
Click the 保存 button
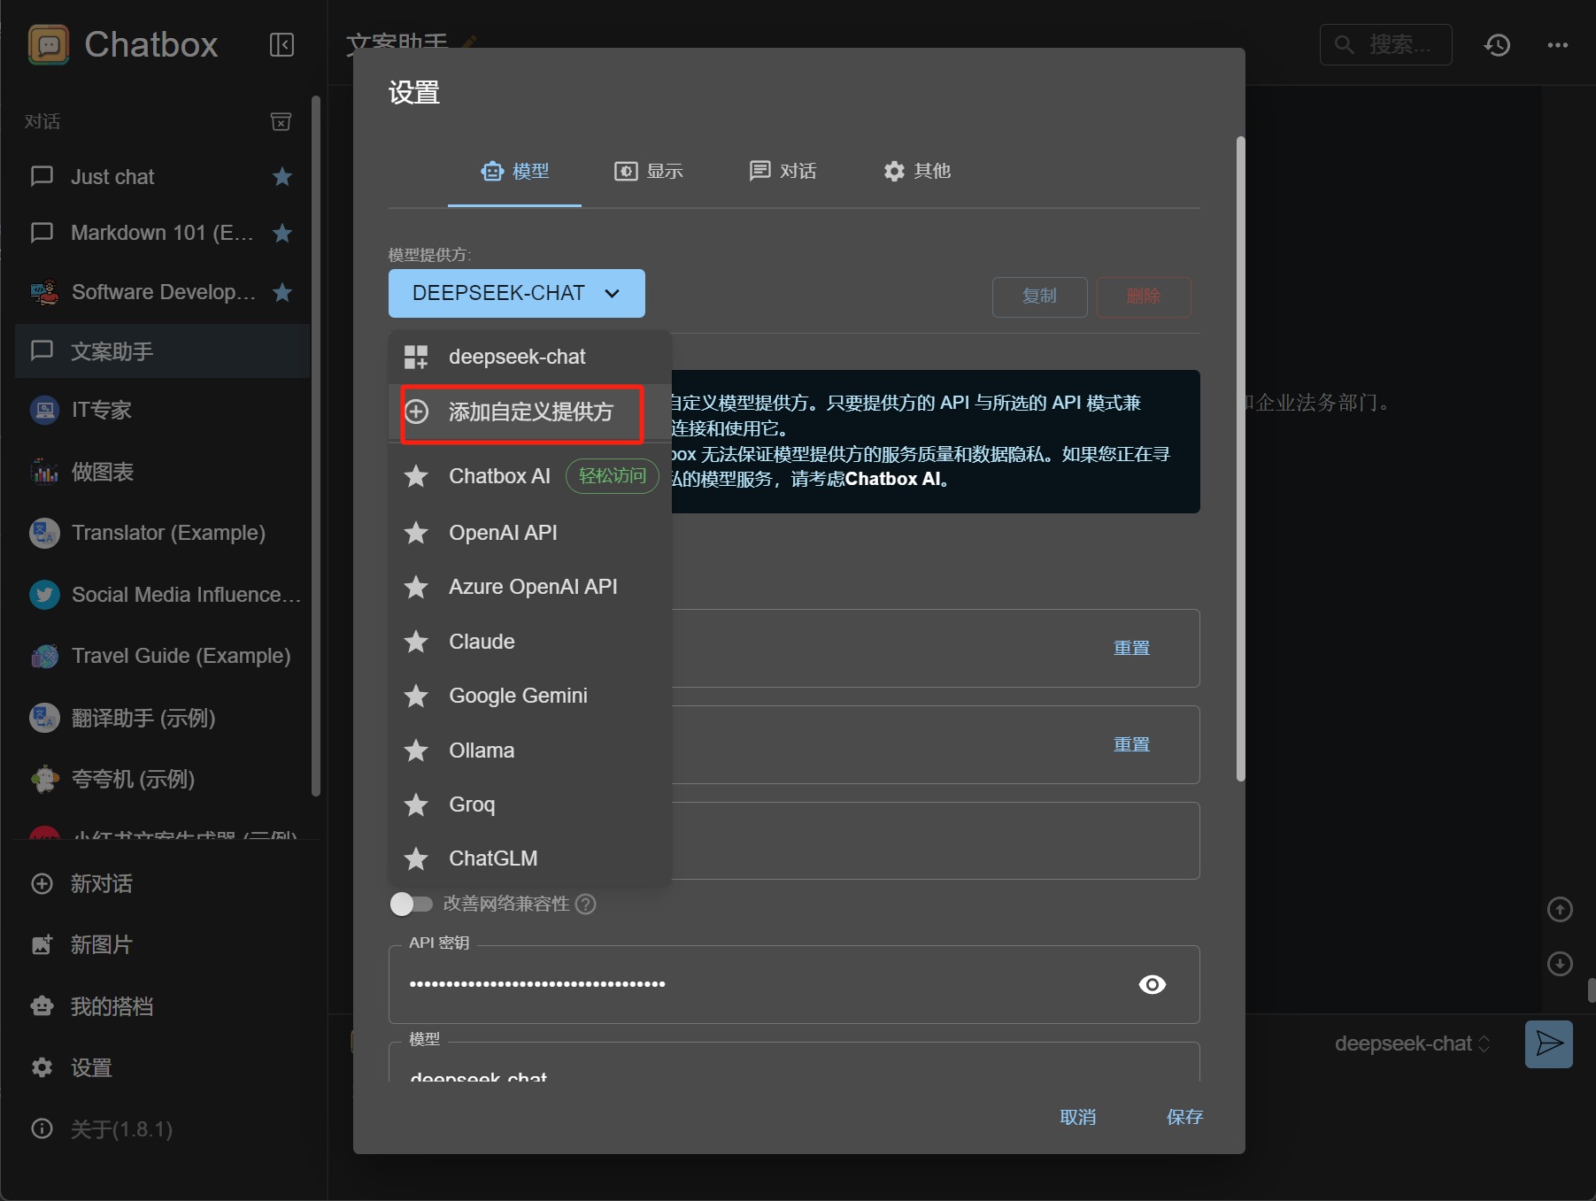click(x=1184, y=1117)
